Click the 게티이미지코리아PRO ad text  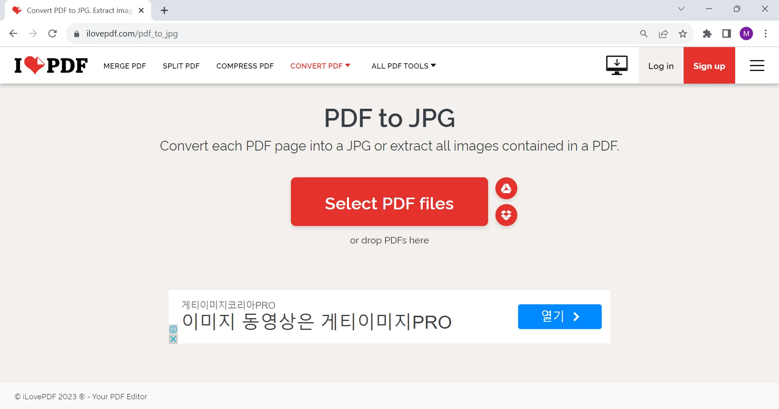pos(228,305)
